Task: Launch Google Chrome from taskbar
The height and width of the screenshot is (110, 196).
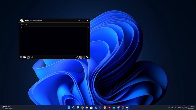Action: click(82, 108)
